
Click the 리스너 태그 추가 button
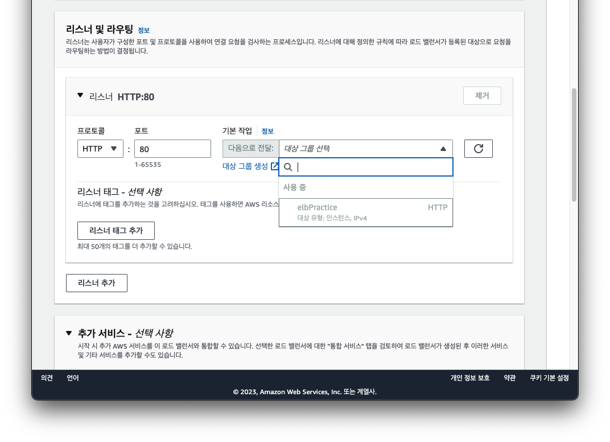pos(116,231)
